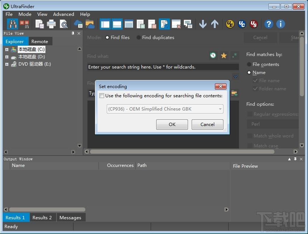Open favorites star icon
Image resolution: width=308 pixels, height=234 pixels.
click(224, 56)
